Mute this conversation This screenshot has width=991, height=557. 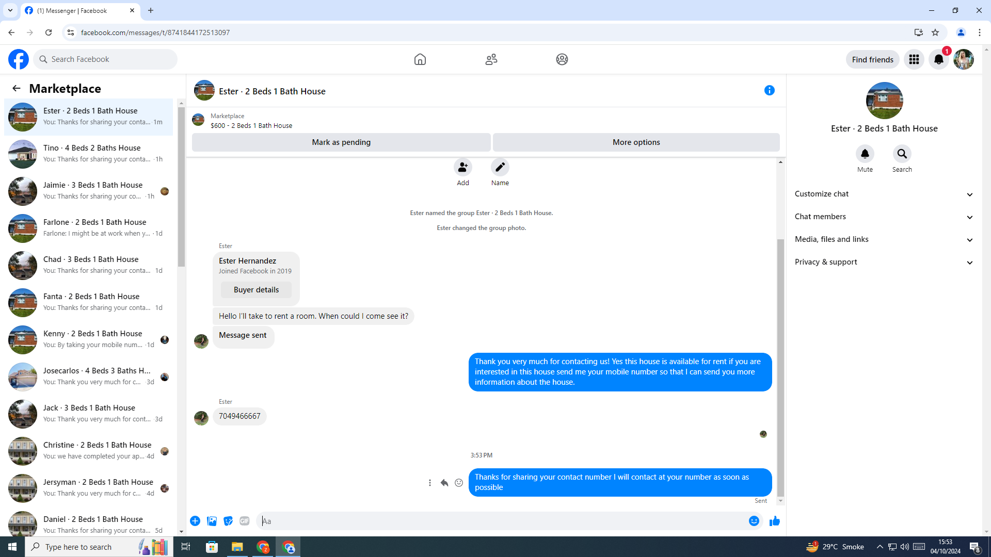point(865,154)
